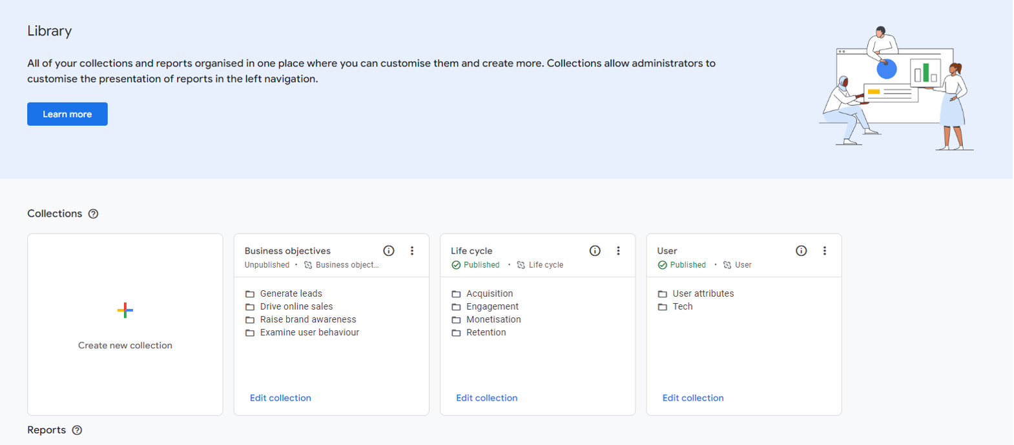Click the Reports help question-mark icon
The image size is (1014, 445).
pyautogui.click(x=78, y=430)
